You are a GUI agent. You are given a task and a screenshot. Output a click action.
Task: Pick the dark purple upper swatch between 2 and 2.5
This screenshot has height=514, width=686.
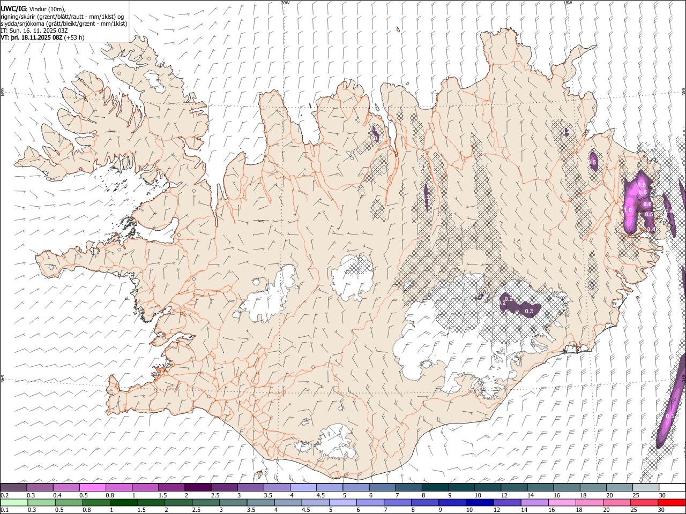click(x=198, y=487)
